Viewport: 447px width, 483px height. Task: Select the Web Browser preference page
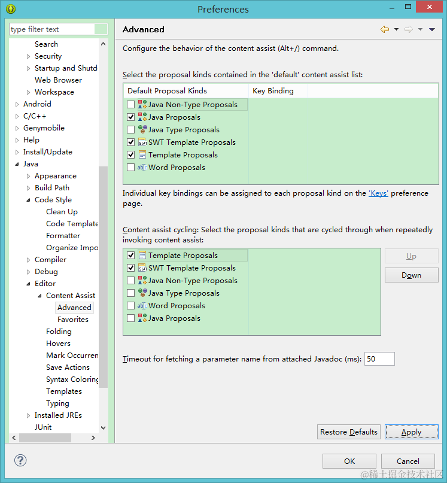click(x=58, y=80)
